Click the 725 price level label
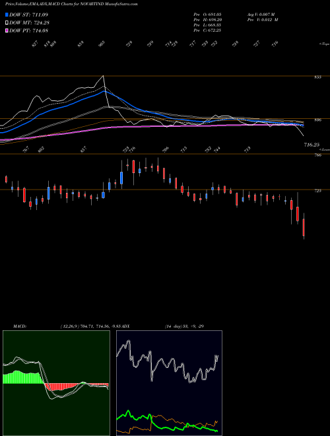Image resolution: width=330 pixels, height=436 pixels. (x=317, y=191)
